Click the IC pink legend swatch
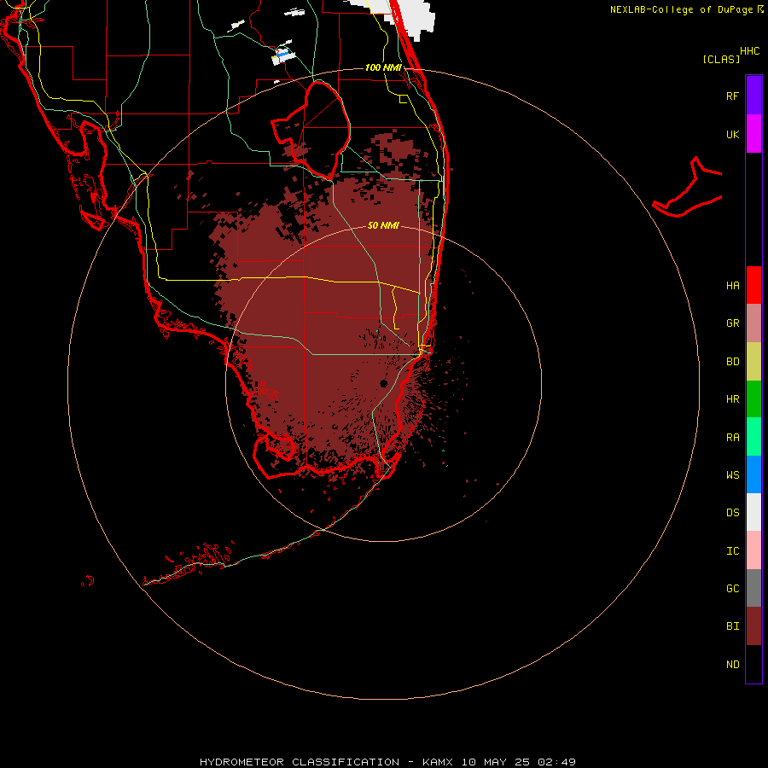 tap(753, 550)
